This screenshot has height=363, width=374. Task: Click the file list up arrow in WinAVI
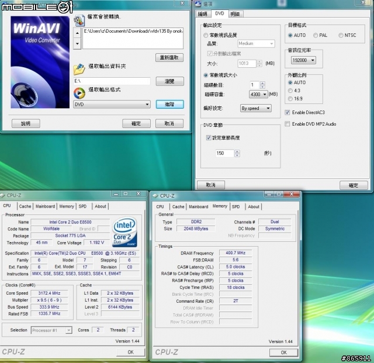tap(77, 33)
